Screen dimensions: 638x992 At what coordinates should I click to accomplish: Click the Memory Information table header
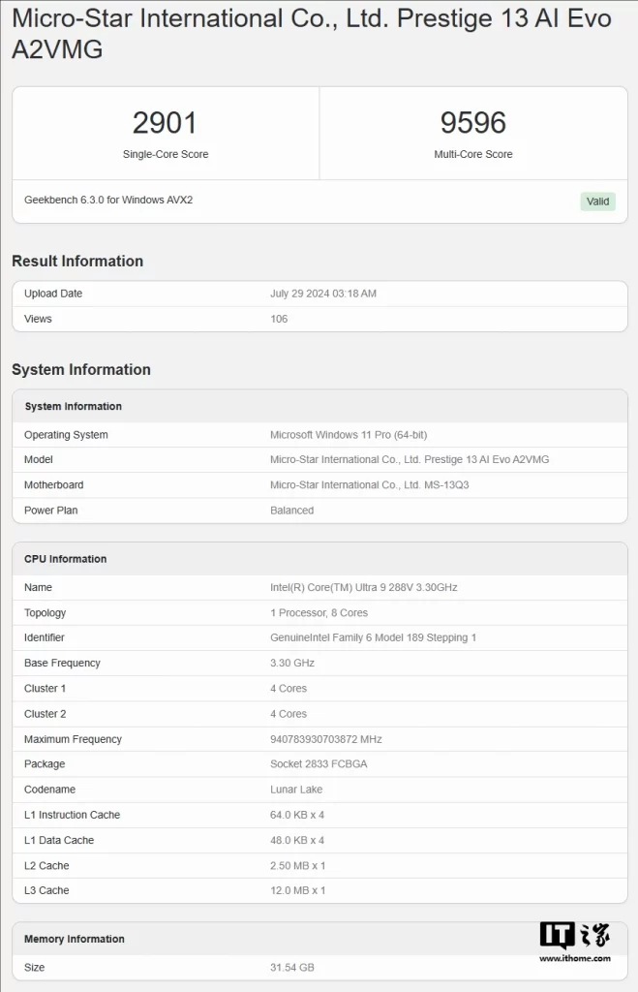[75, 939]
